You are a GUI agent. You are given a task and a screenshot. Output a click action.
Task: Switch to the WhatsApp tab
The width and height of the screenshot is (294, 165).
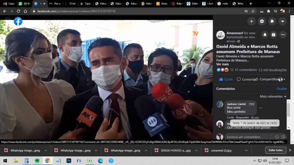tap(24, 3)
